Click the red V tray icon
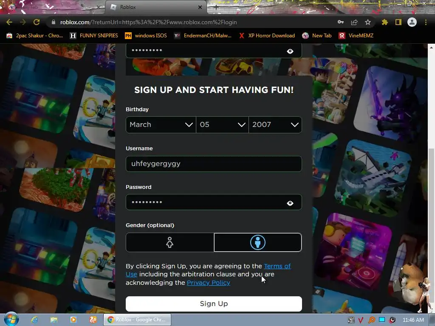This screenshot has width=435, height=326. click(x=361, y=320)
